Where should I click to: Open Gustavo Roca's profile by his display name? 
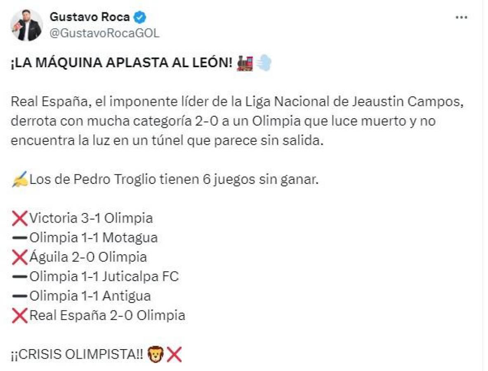[92, 16]
